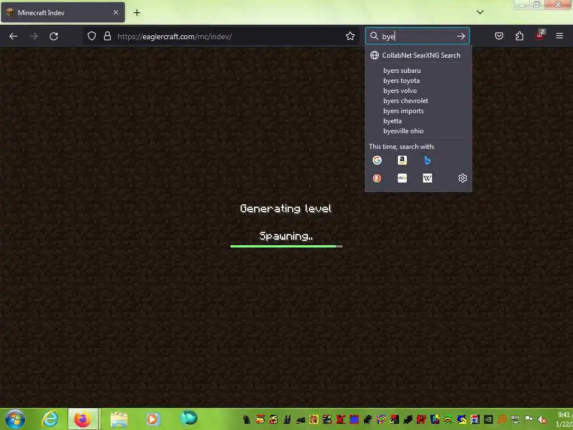The height and width of the screenshot is (430, 573).
Task: Submit search with the go arrow
Action: coord(461,36)
